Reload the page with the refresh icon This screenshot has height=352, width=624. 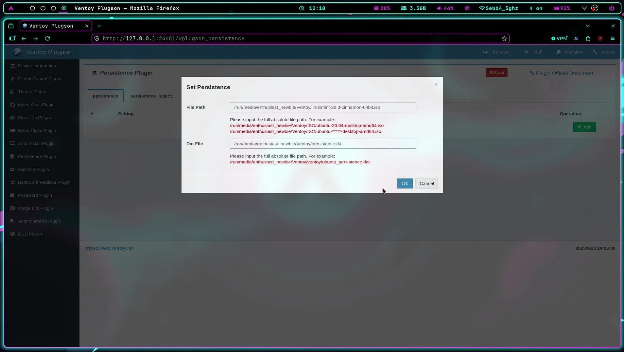point(47,39)
